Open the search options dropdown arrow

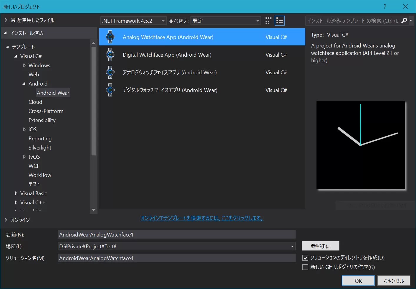coord(411,20)
